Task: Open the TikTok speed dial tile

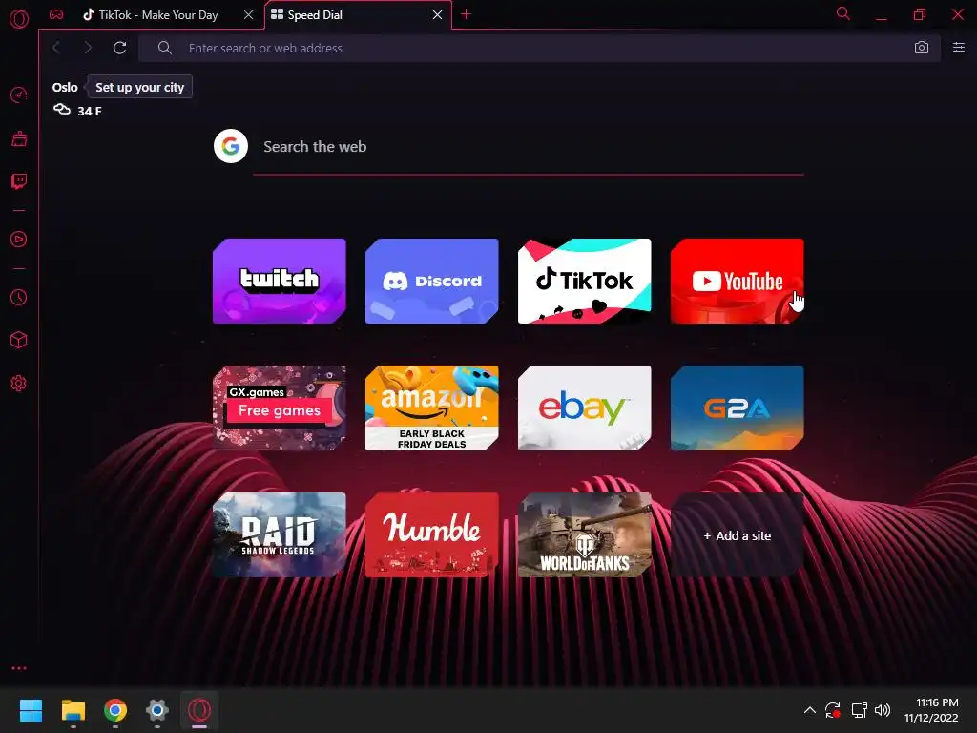Action: (x=585, y=282)
